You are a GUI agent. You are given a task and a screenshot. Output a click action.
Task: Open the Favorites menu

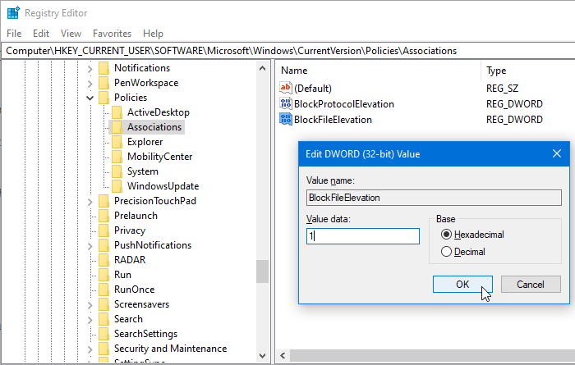tap(112, 34)
